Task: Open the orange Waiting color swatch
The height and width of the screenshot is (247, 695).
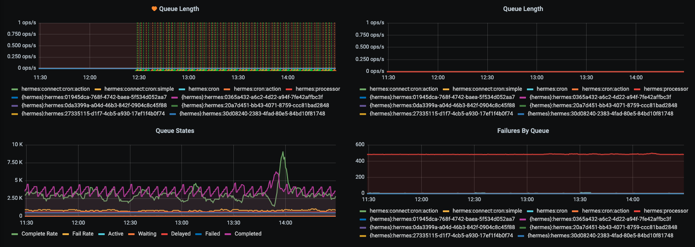Action: coord(132,234)
